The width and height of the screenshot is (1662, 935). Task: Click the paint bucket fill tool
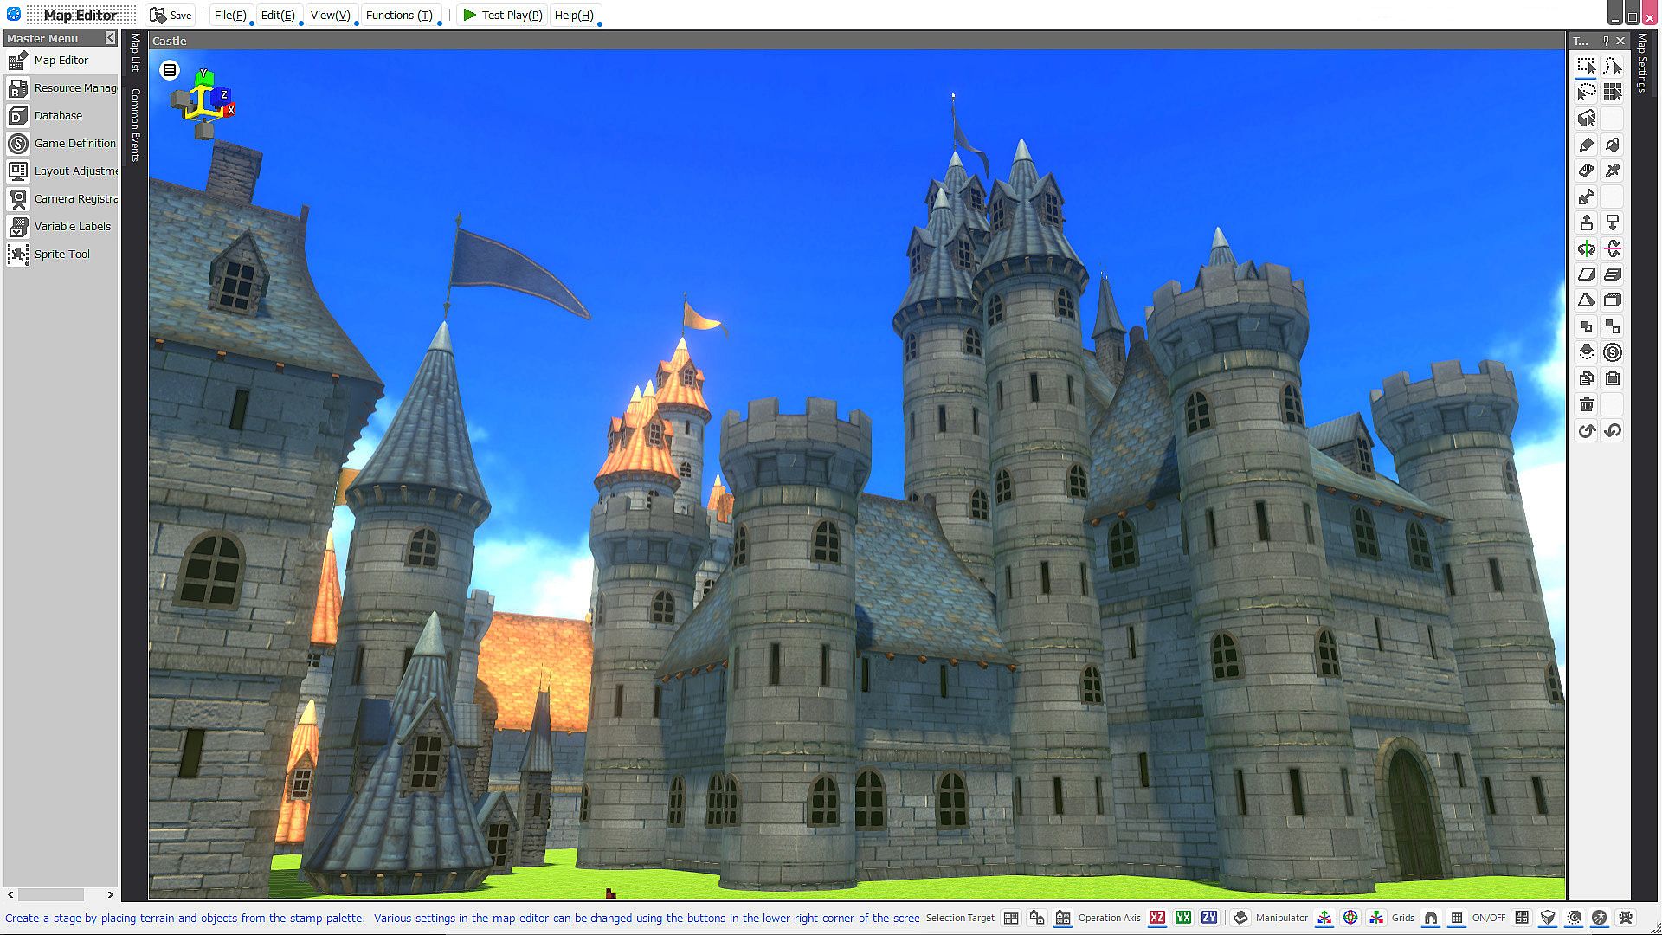(x=1612, y=145)
